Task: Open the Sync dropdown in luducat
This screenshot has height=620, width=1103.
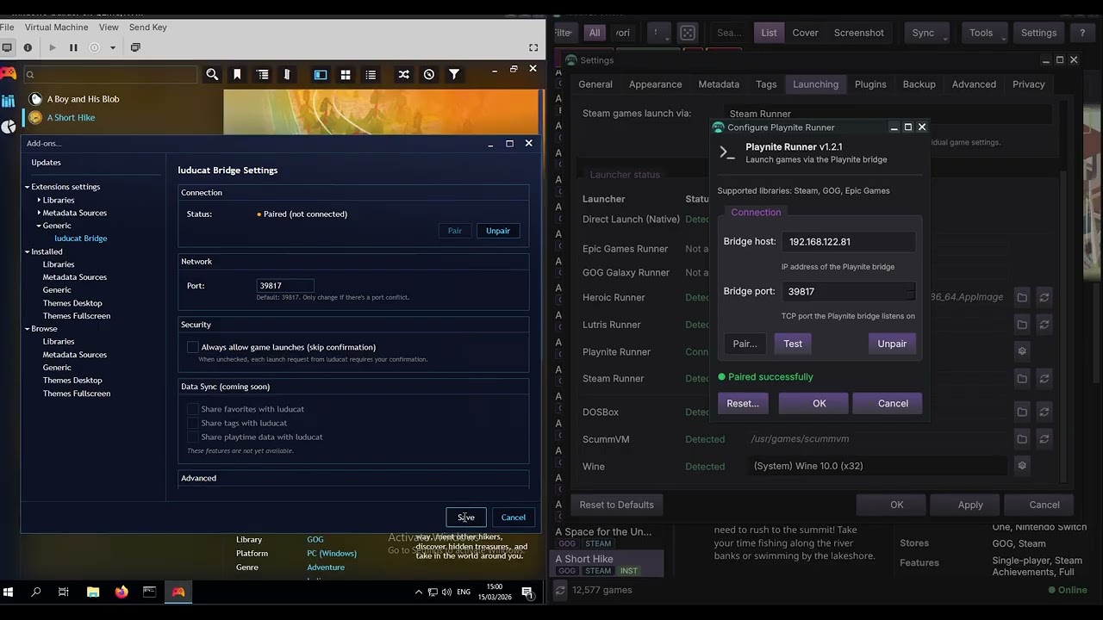Action: pos(925,33)
